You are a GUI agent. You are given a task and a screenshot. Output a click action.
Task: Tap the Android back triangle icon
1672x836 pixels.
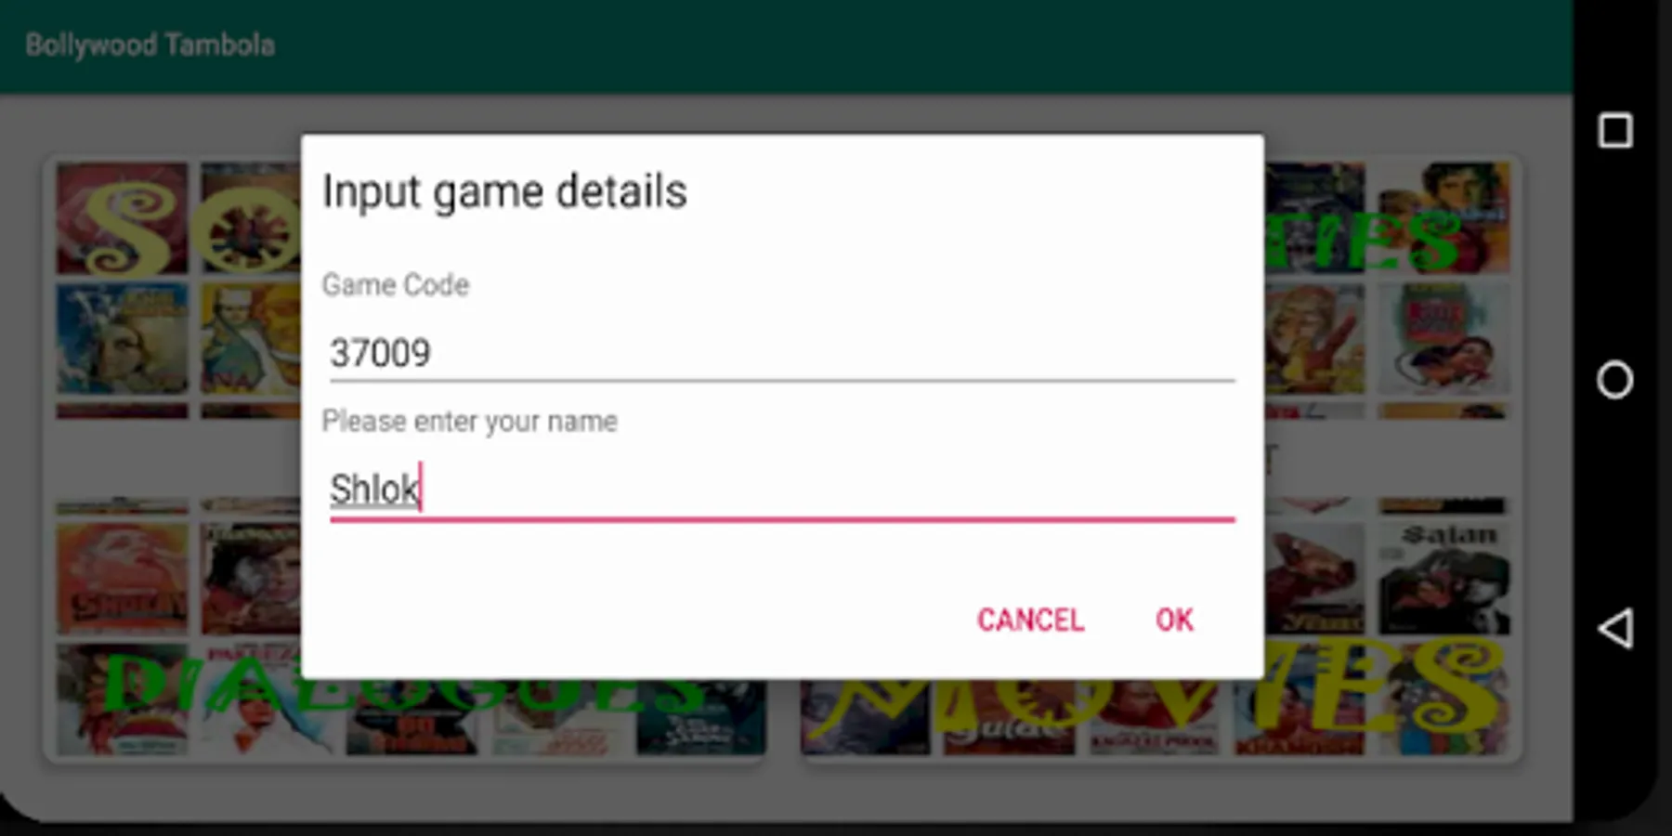point(1615,629)
